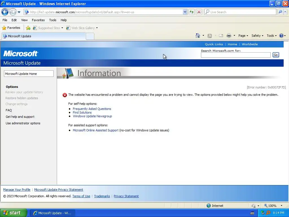Open the Help menu

64,20
